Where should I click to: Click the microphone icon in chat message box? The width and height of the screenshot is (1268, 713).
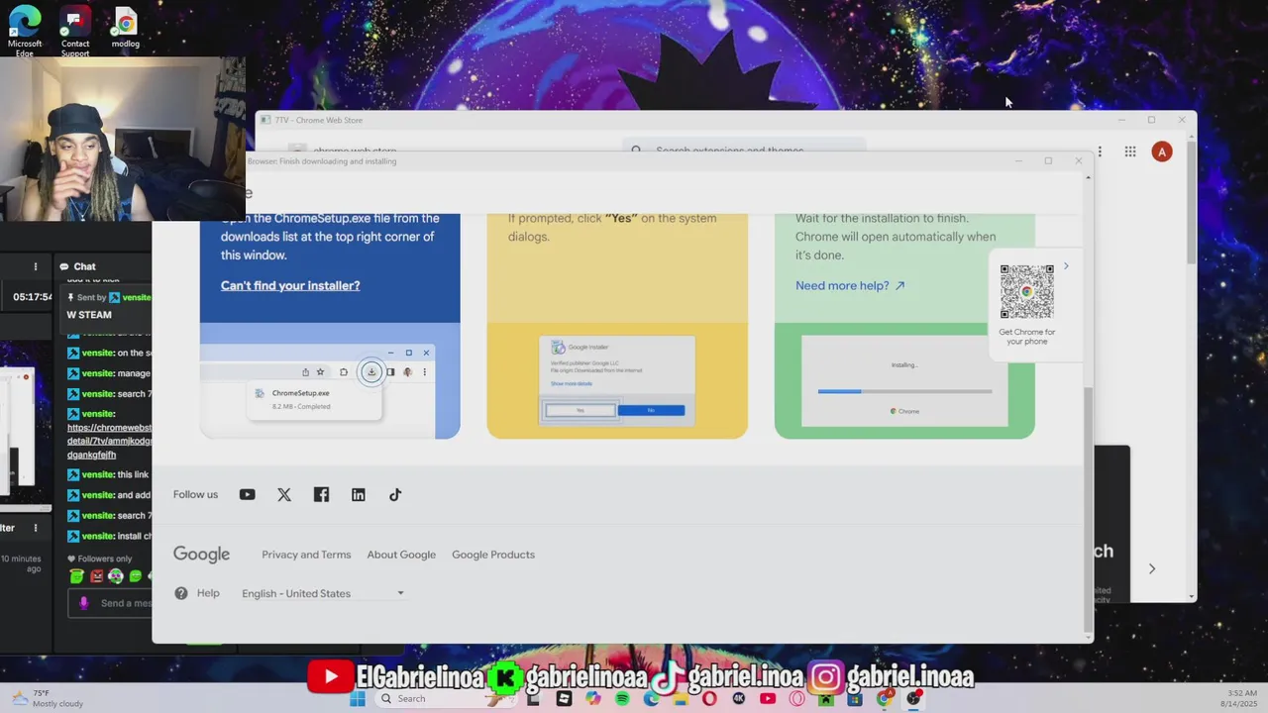coord(83,603)
